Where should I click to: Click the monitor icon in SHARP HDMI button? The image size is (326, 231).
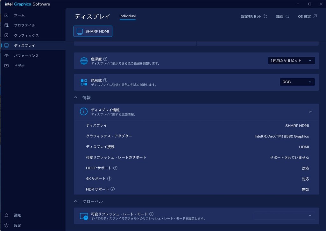(80, 31)
